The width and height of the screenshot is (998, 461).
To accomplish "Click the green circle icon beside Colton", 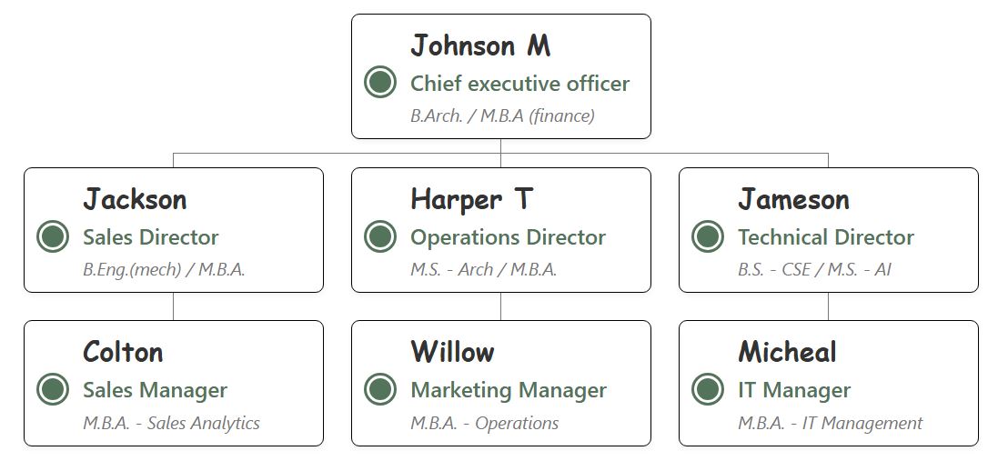I will tap(53, 389).
